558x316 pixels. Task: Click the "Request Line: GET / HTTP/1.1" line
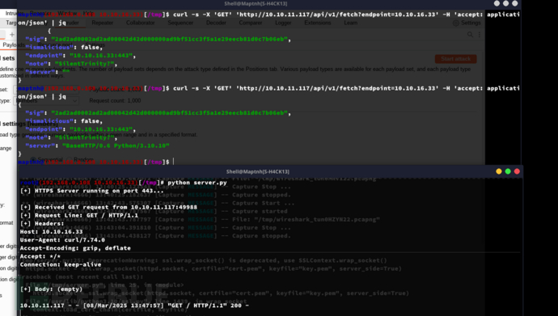[x=79, y=216]
